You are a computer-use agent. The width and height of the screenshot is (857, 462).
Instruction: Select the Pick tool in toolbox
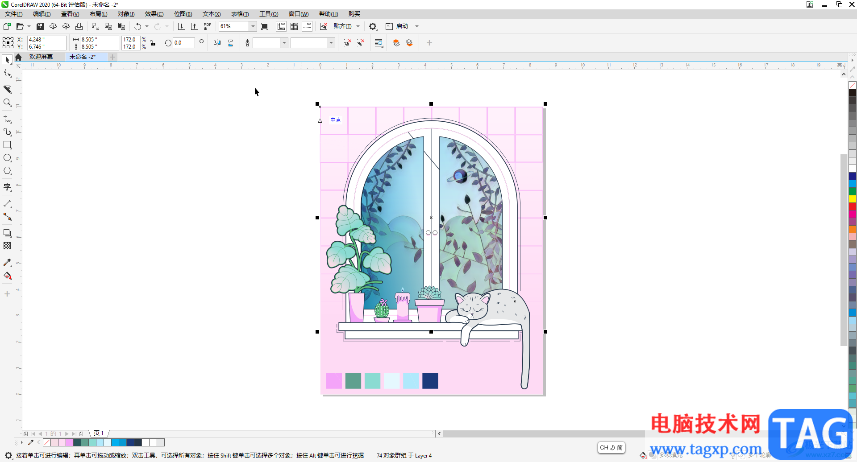pos(7,60)
